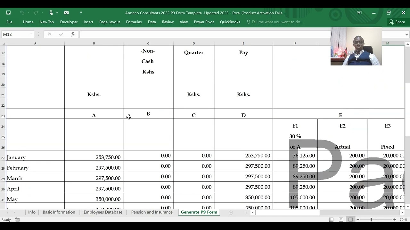Switch to Page Break Preview icon
Screen dimensions: 410x230
coord(350,219)
